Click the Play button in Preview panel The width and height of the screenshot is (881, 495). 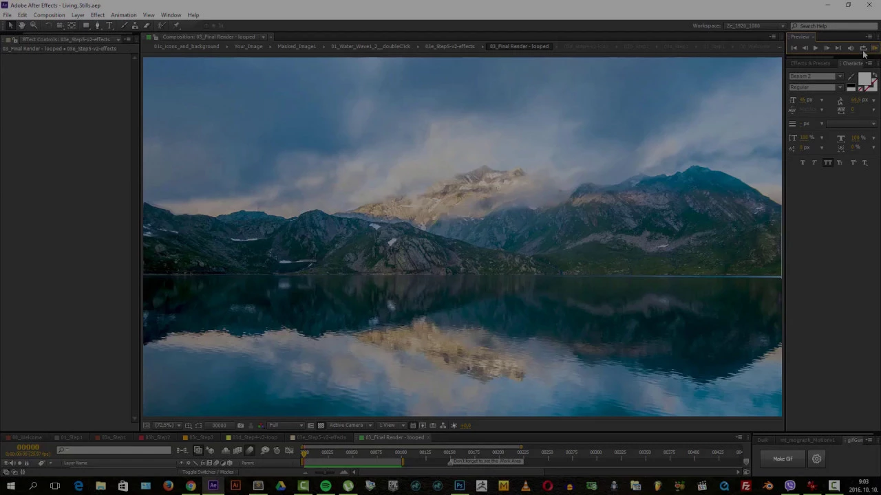click(816, 48)
